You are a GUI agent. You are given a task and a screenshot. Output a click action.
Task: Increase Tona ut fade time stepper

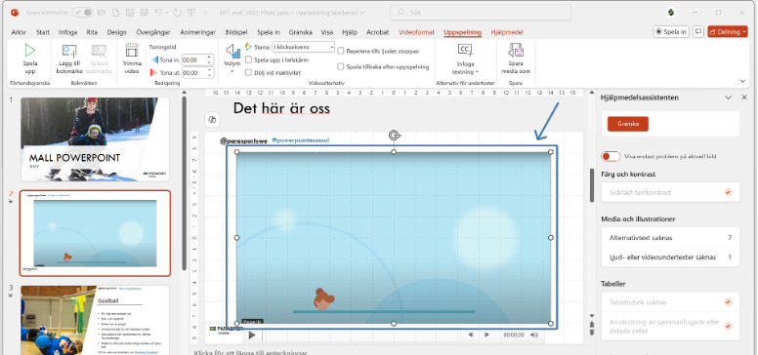[210, 70]
